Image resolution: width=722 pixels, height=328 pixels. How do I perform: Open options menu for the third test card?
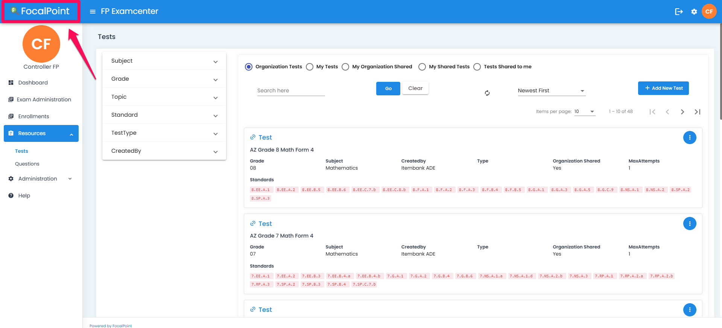coord(690,310)
